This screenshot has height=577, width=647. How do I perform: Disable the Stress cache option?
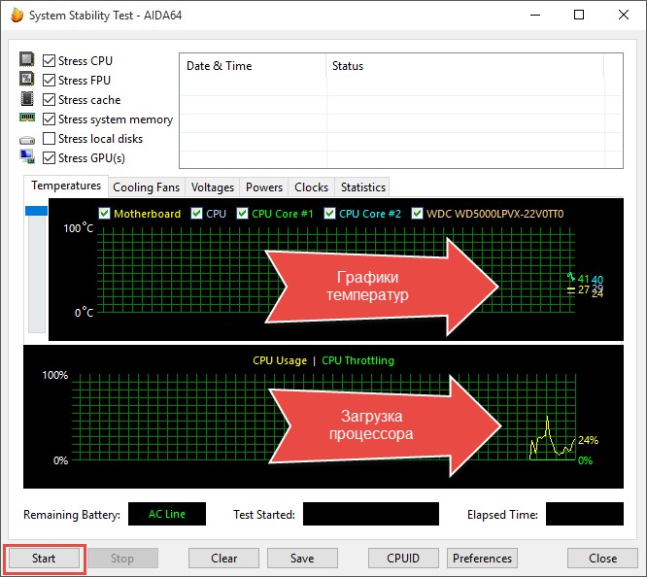click(x=50, y=99)
